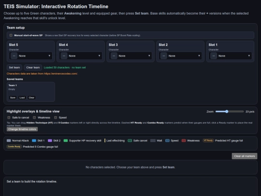Click the Supporter HP recovery green swatch
Image resolution: width=261 pixels, height=196 pixels.
tap(66, 140)
